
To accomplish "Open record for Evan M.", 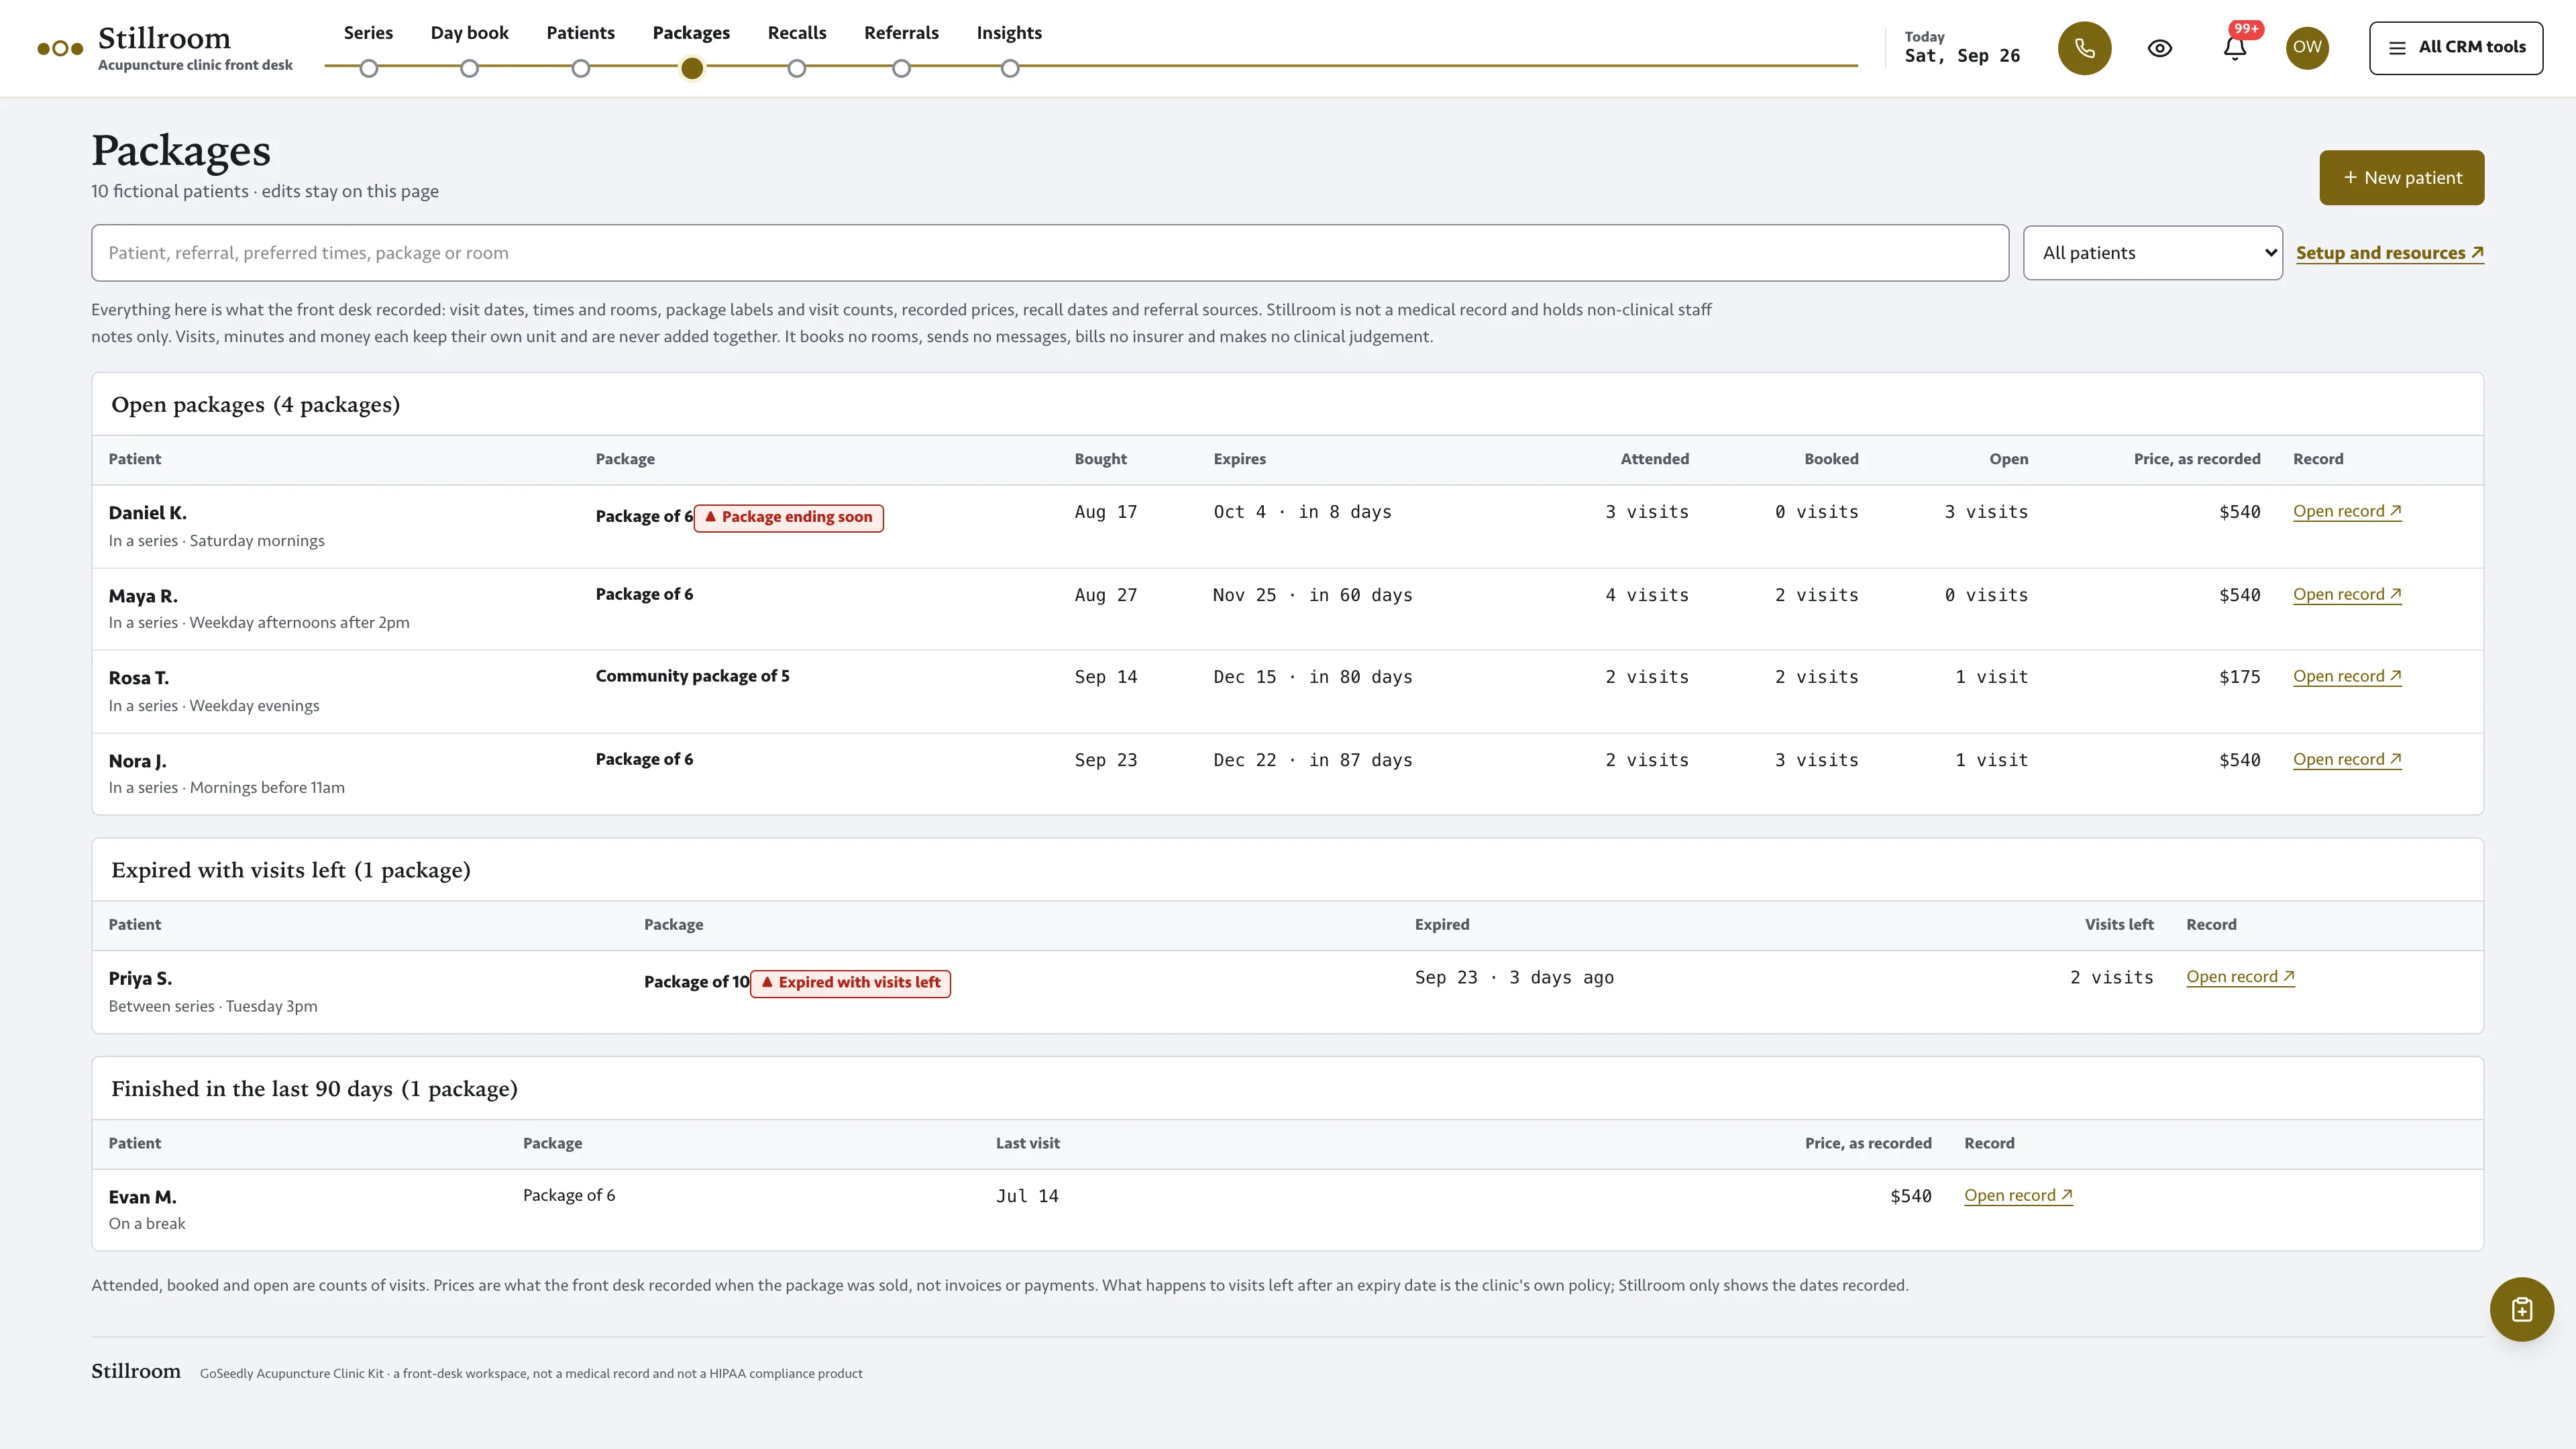I will [x=2018, y=1195].
